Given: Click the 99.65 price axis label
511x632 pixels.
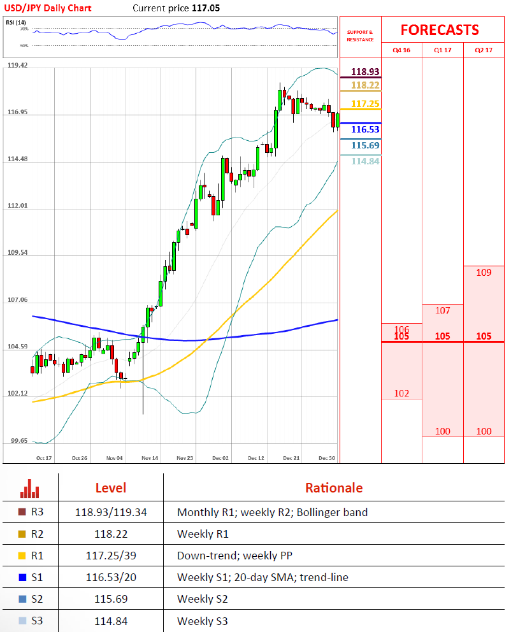Looking at the screenshot, I should coord(19,440).
